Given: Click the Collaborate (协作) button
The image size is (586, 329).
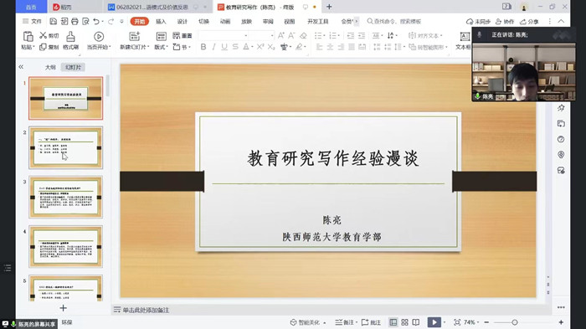Looking at the screenshot, I should (505, 22).
